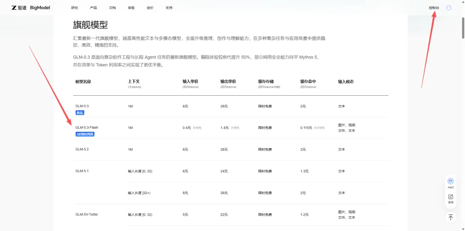The image size is (465, 231).
Task: Click the 上下文 column header
Action: click(134, 82)
